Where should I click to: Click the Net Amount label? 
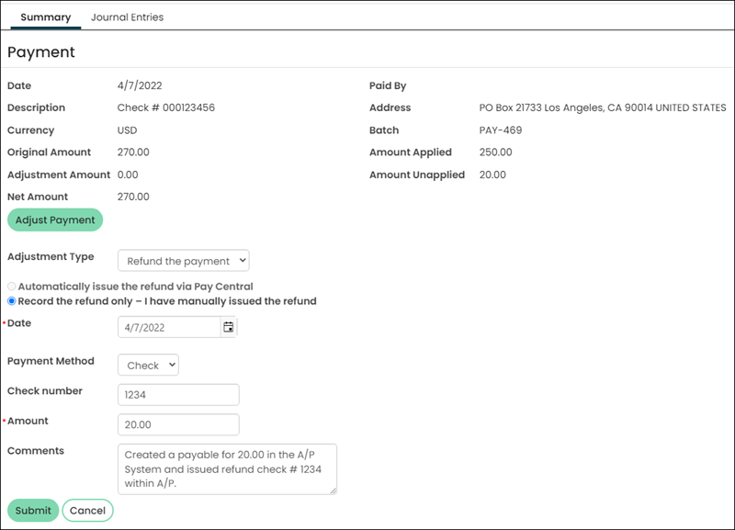tap(38, 197)
